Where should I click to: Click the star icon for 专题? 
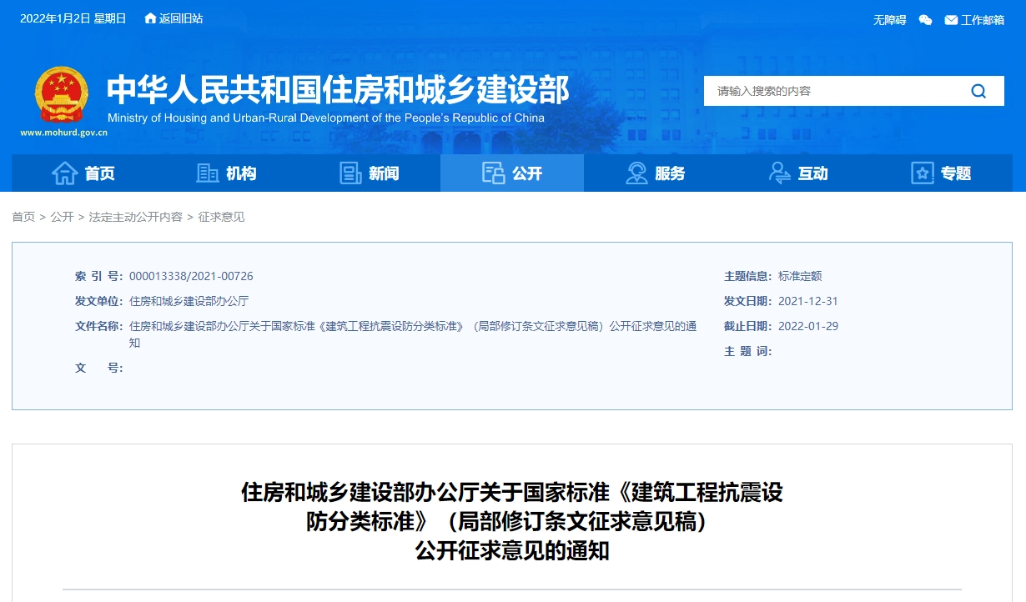[923, 173]
